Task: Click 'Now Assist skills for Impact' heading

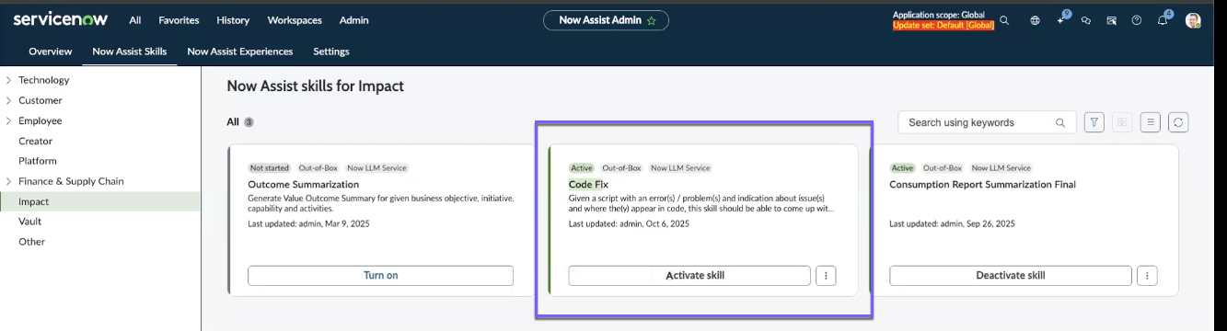Action: point(315,86)
